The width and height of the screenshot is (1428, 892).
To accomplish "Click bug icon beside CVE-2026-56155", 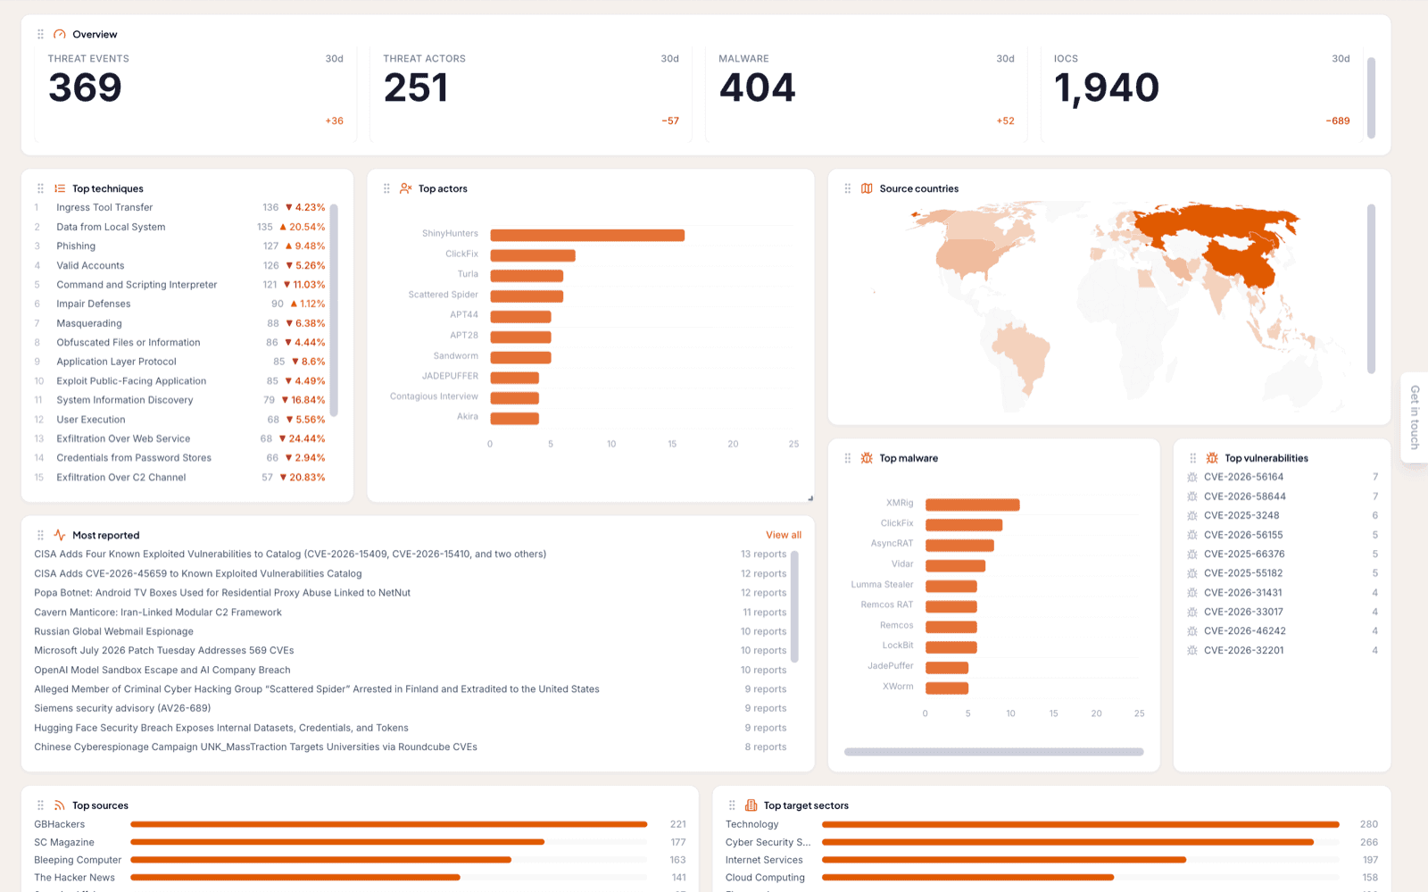I will point(1192,535).
